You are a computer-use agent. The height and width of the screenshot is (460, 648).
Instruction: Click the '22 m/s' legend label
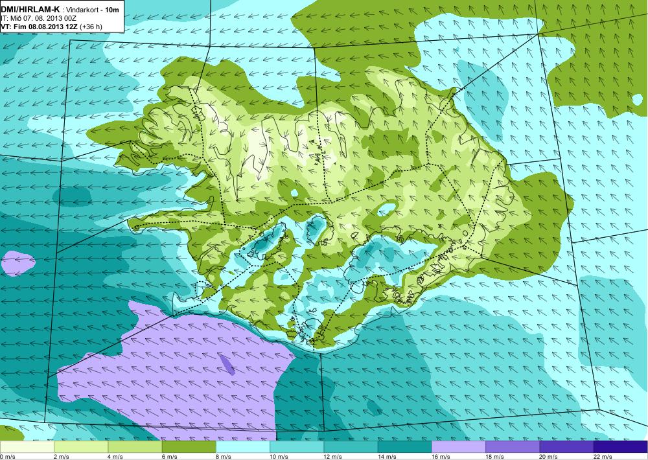pos(603,457)
